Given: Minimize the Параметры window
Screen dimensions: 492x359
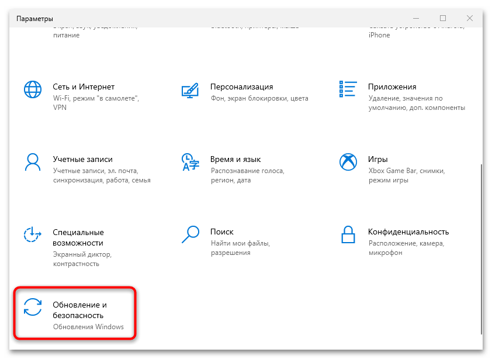Looking at the screenshot, I should point(416,19).
